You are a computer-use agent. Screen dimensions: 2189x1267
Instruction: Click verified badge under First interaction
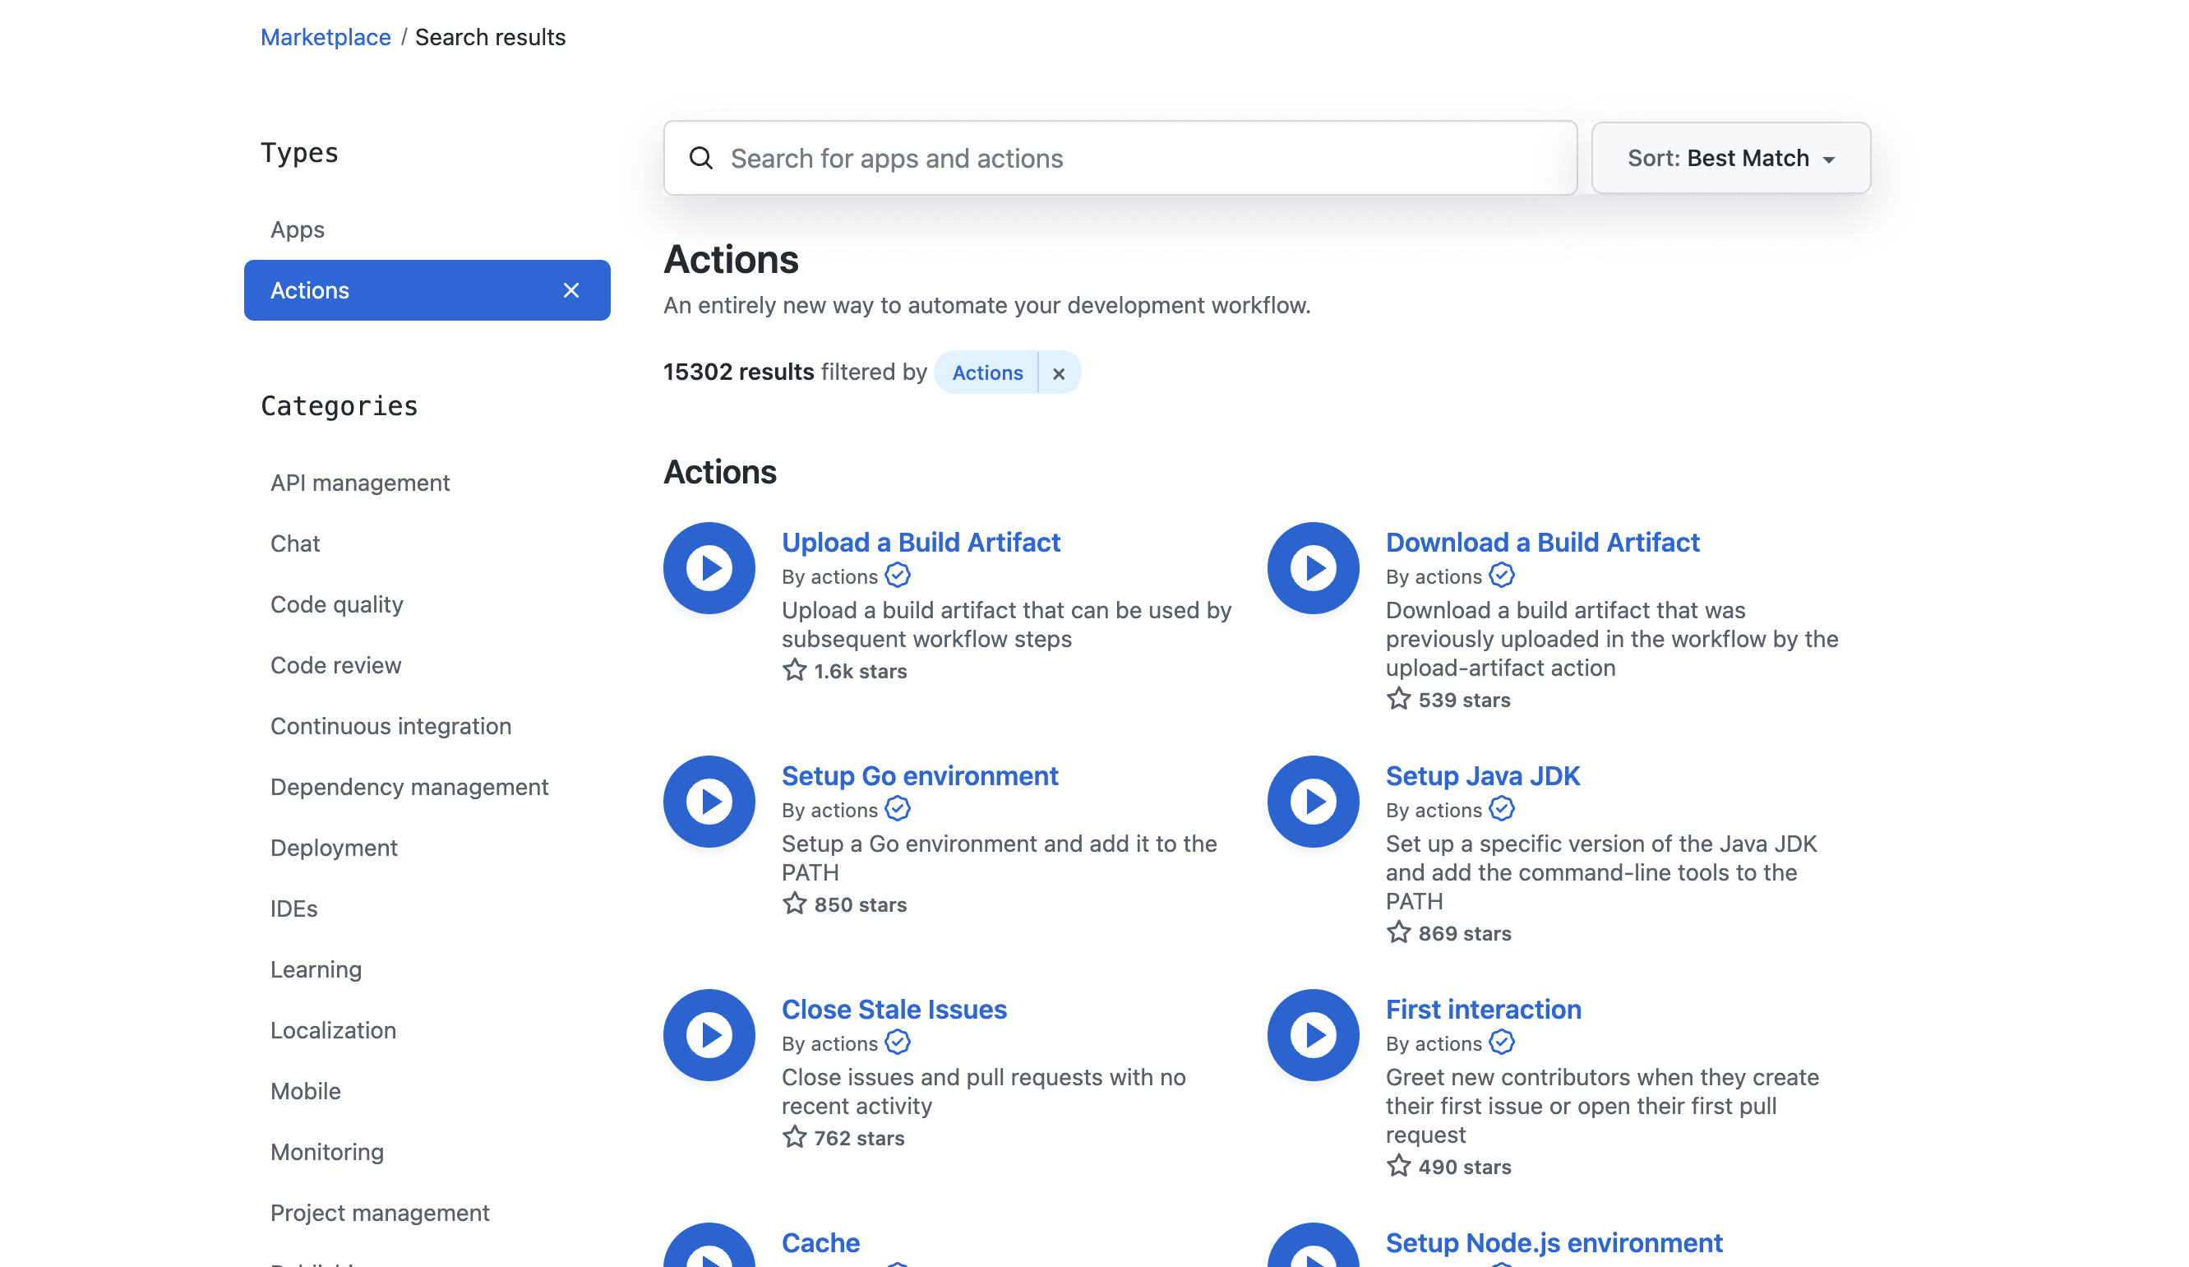pos(1501,1042)
